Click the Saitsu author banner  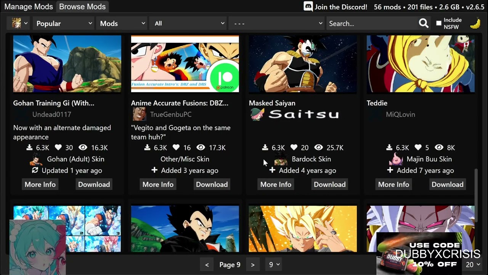(x=303, y=114)
